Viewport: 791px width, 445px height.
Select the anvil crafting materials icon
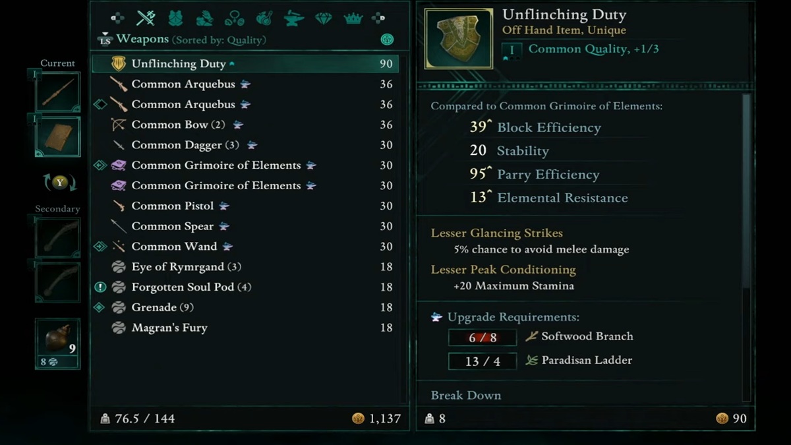pyautogui.click(x=293, y=18)
